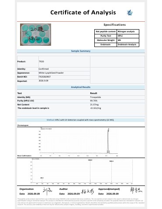This screenshot has height=209, width=162.
Task: Click the "Auditor" label
Action: coord(63,189)
